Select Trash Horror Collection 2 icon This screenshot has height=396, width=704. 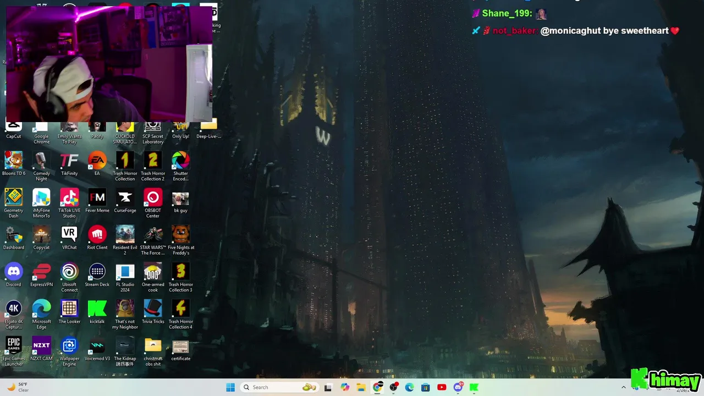[153, 167]
